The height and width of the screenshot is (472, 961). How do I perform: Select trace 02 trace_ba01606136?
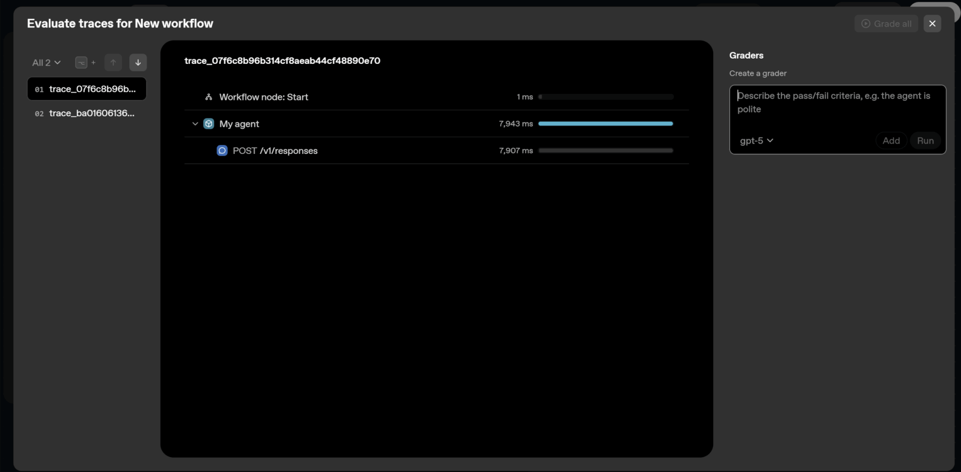(87, 114)
